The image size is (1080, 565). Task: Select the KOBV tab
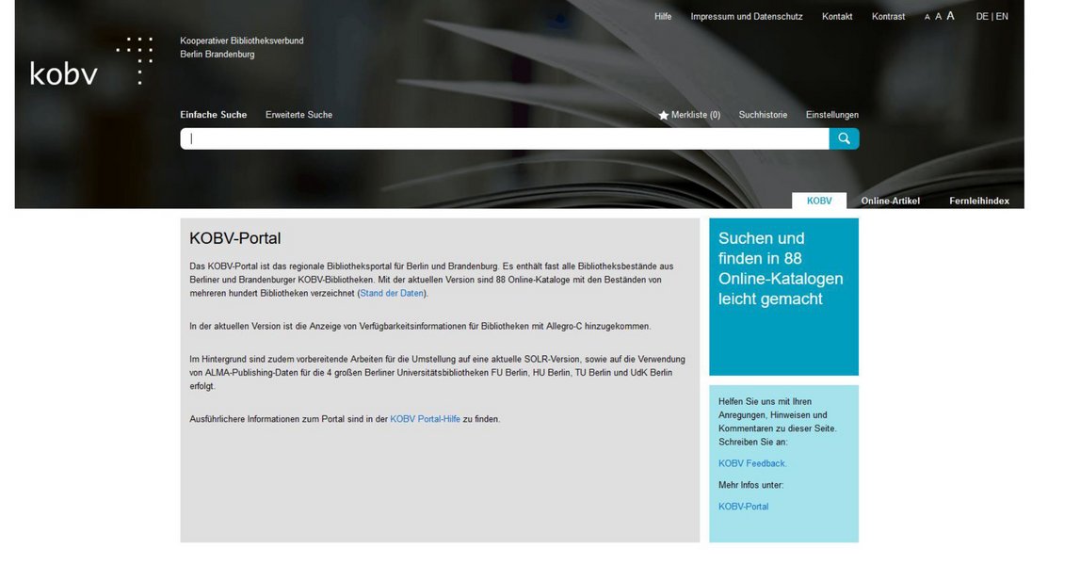(x=819, y=201)
